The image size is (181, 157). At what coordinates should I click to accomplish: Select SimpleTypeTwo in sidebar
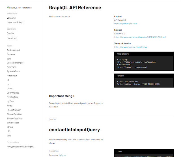click(14, 119)
